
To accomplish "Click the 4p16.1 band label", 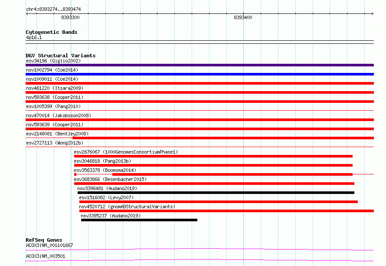I will [34, 37].
